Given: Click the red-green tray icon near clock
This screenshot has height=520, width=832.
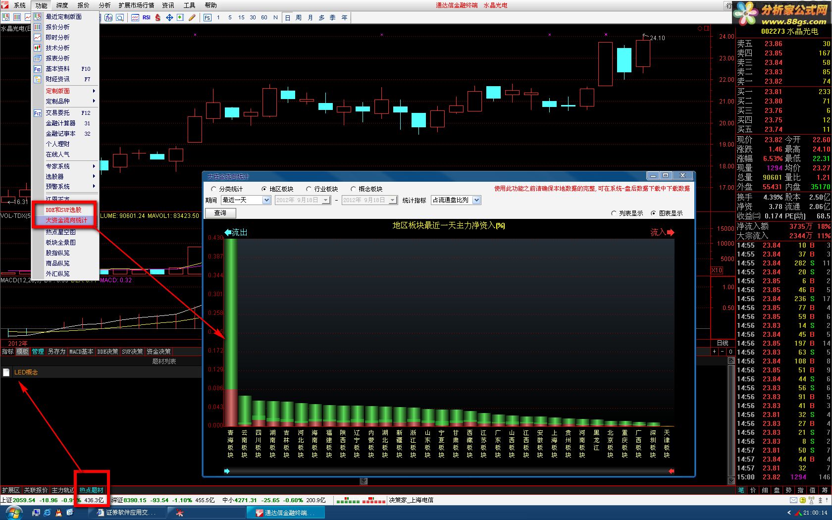Looking at the screenshot, I should point(798,513).
